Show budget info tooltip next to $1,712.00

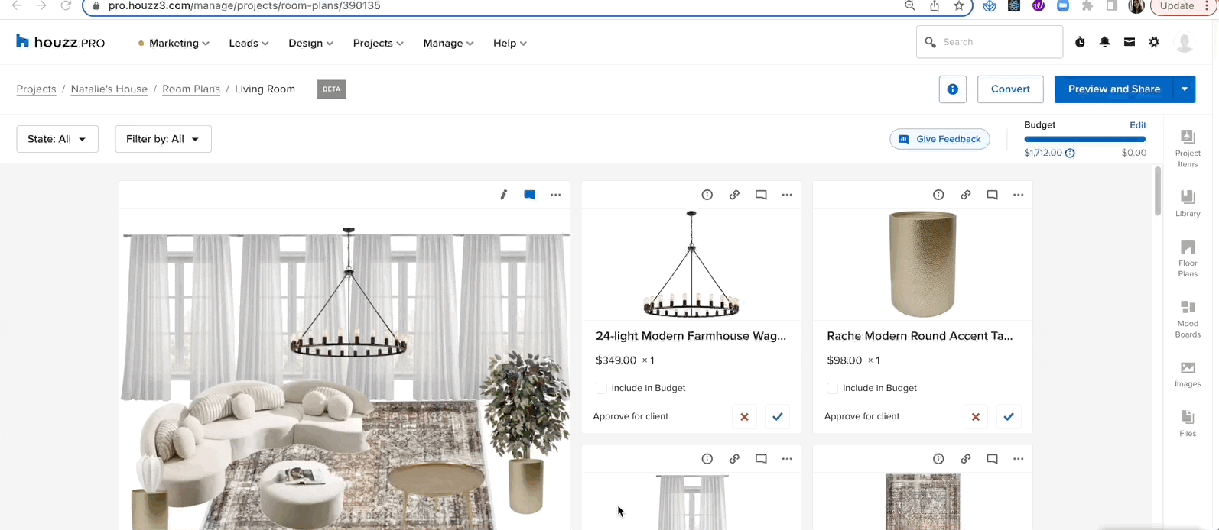pos(1070,153)
